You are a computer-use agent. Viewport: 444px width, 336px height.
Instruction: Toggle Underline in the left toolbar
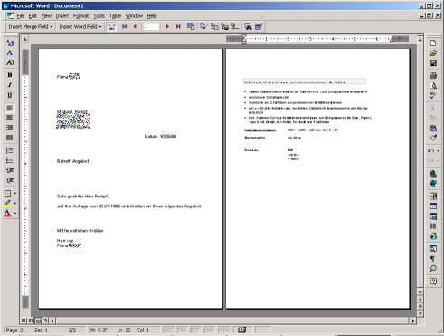tap(10, 95)
